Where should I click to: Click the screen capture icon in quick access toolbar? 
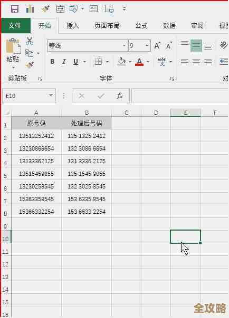click(109, 9)
